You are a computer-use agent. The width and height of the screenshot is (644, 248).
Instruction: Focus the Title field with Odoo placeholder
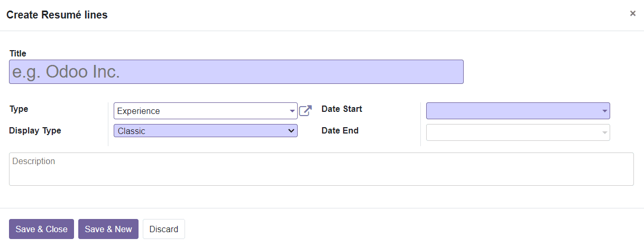click(x=236, y=72)
